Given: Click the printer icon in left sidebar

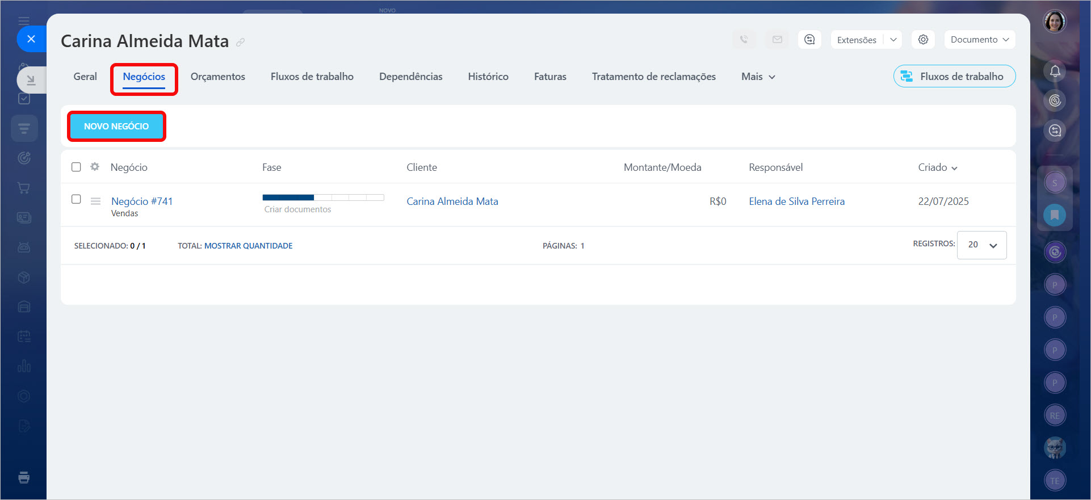Looking at the screenshot, I should click(24, 477).
